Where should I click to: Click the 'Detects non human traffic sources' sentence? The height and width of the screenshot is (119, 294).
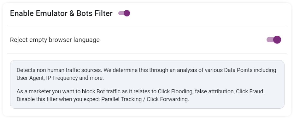(59, 70)
